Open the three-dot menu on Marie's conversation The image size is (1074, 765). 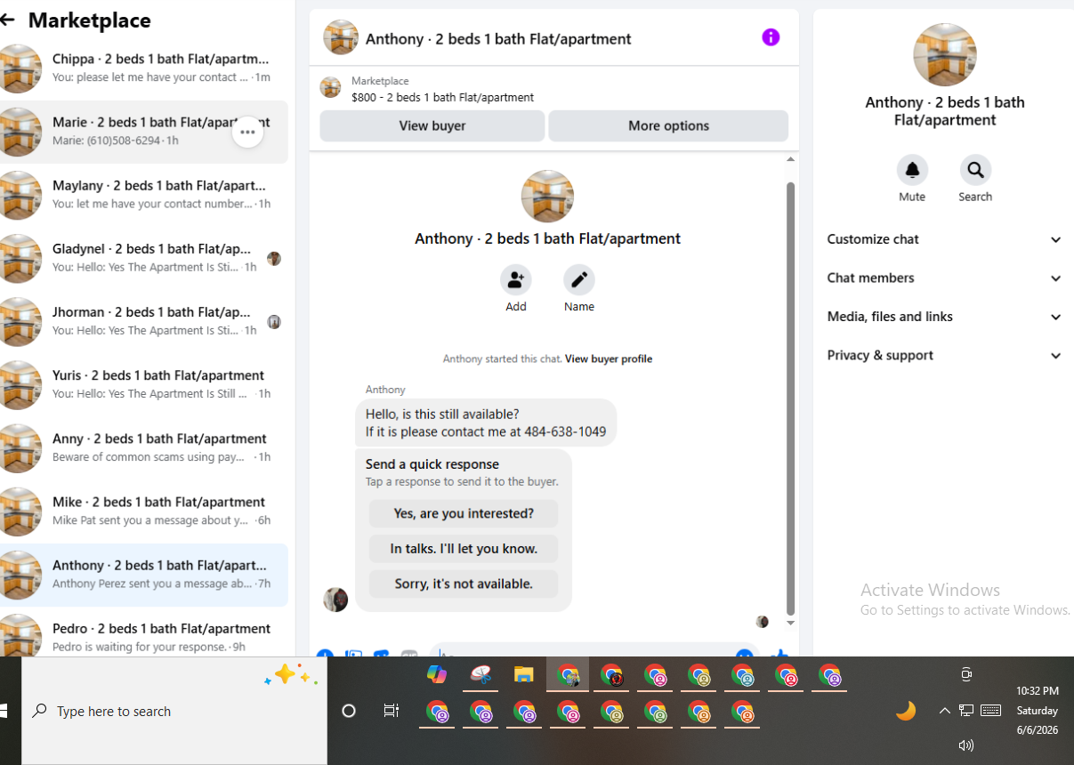(247, 132)
